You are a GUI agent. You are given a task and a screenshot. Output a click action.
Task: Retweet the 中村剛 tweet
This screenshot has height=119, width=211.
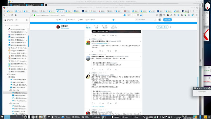100,103
